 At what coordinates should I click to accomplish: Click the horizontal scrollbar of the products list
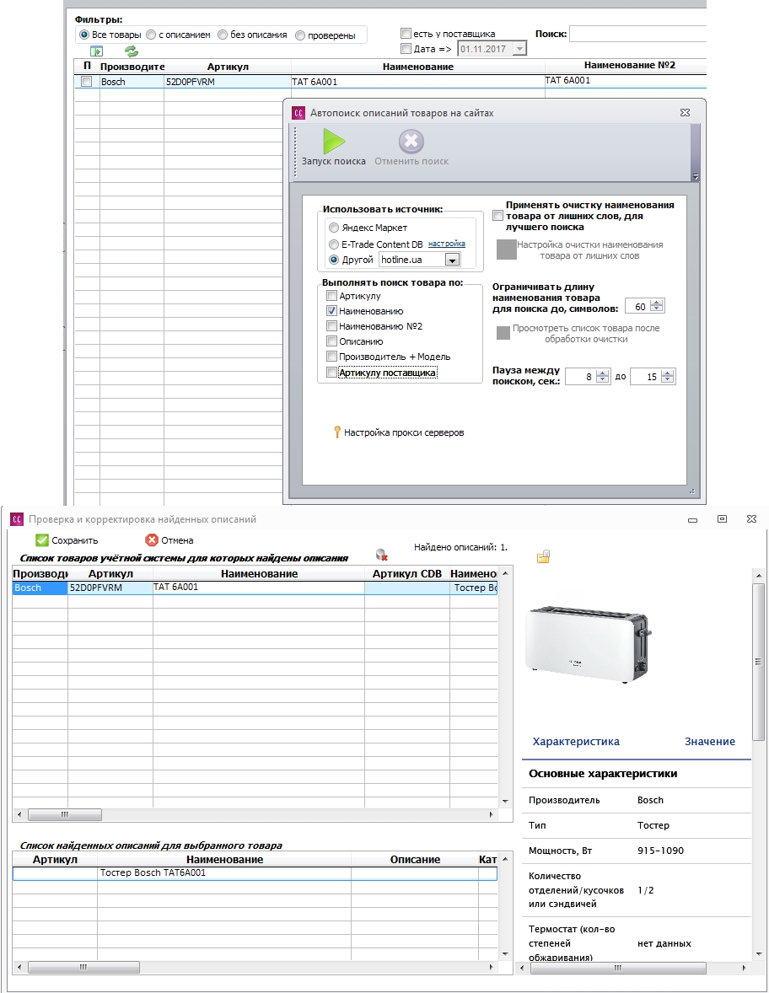pos(65,814)
